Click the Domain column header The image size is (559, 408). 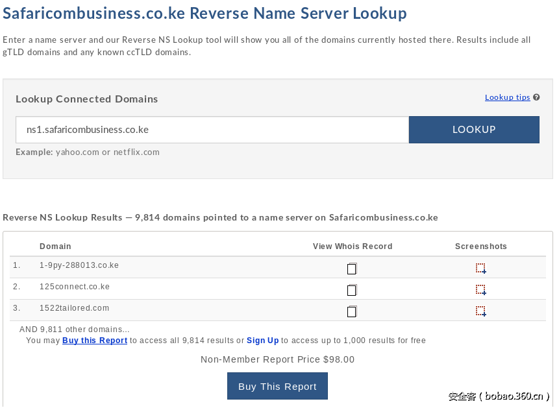pos(55,246)
